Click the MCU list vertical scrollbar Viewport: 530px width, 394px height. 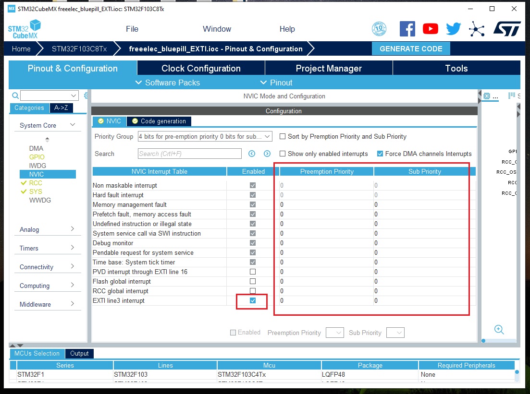[x=517, y=372]
